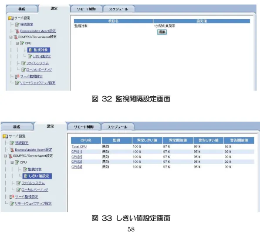Click the 設定値 column header
This screenshot has height=233, width=260.
[x=202, y=21]
